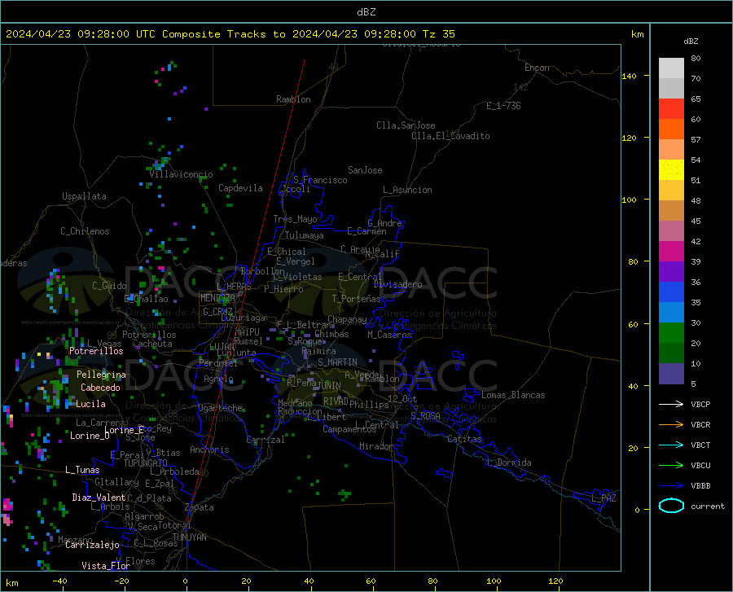
Task: Click the cyan VBCT arrow legend icon
Action: click(x=671, y=445)
